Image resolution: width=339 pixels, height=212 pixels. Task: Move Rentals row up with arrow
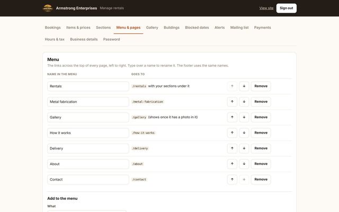point(232,86)
